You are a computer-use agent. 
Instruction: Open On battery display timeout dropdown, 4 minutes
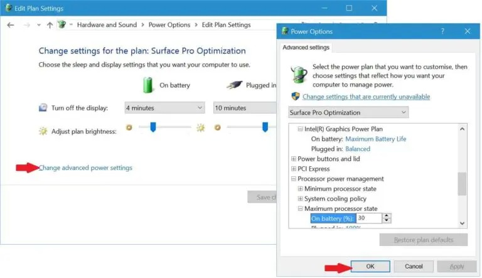(x=164, y=108)
